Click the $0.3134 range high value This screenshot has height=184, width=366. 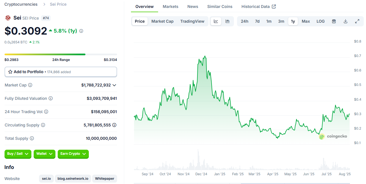(110, 60)
